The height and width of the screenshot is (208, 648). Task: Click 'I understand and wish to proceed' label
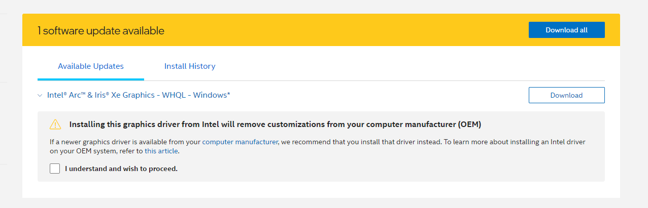(x=121, y=169)
